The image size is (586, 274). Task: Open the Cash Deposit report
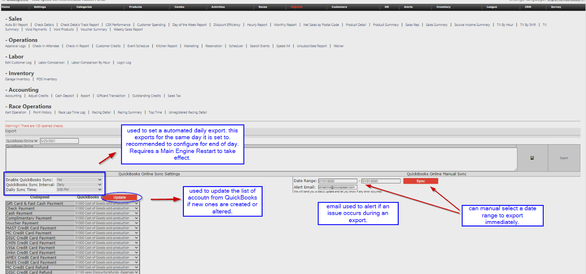64,96
